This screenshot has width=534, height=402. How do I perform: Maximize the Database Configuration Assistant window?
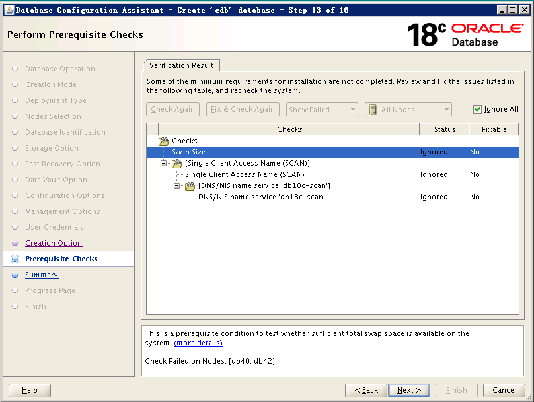pyautogui.click(x=513, y=10)
